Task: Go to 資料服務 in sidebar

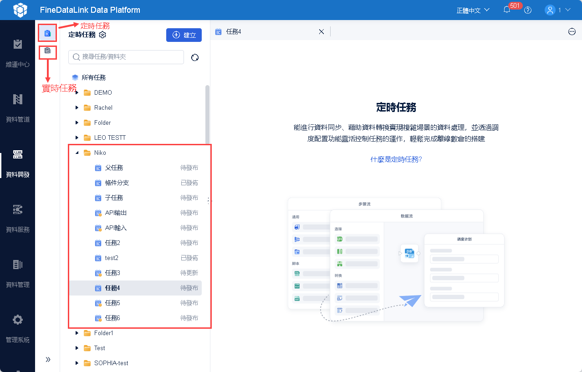Action: [x=17, y=218]
